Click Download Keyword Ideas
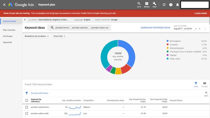This screenshot has height=118, width=210. (155, 28)
